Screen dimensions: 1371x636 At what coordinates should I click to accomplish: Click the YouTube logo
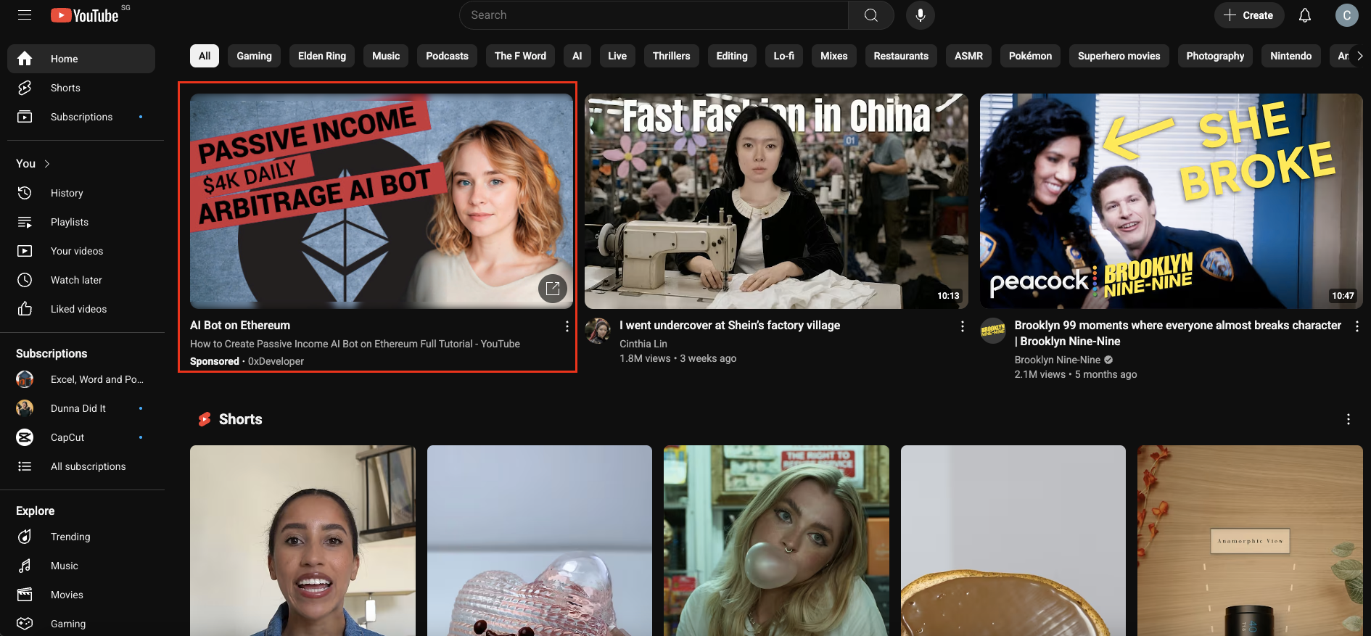85,15
